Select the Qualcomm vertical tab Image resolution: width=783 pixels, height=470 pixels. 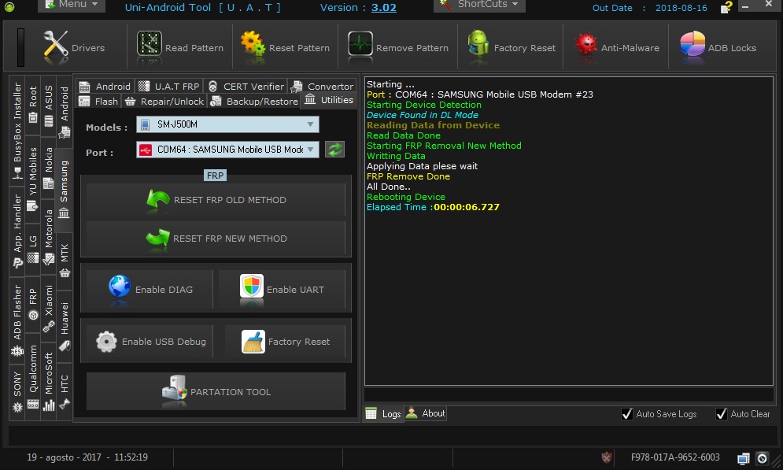33,377
